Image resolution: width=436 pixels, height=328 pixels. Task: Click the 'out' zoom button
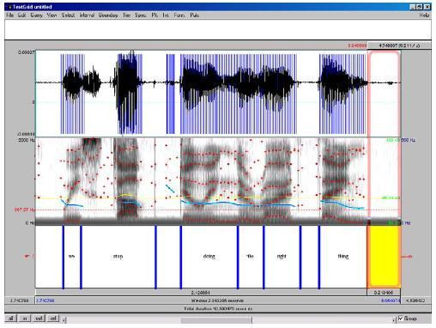point(39,319)
